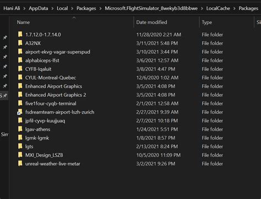The width and height of the screenshot is (261, 199).
Task: Select the Enhanced Airport Graphics folder name
Action: pyautogui.click(x=53, y=86)
